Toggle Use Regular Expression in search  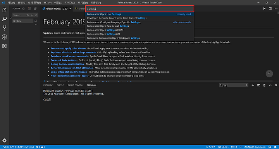(36, 15)
